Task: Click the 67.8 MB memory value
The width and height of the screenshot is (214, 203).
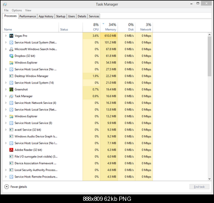Action: 111,49
